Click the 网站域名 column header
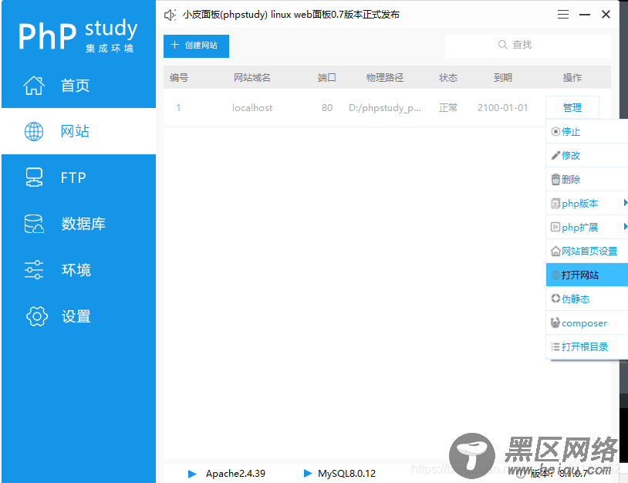This screenshot has width=628, height=483. [252, 77]
